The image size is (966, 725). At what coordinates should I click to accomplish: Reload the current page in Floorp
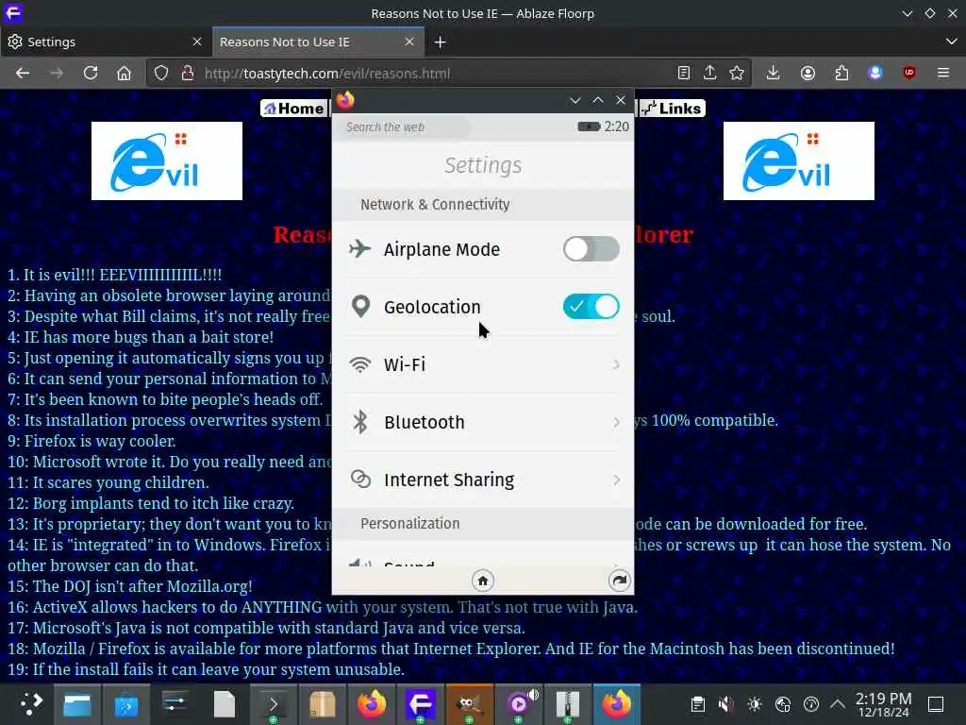[x=91, y=74]
